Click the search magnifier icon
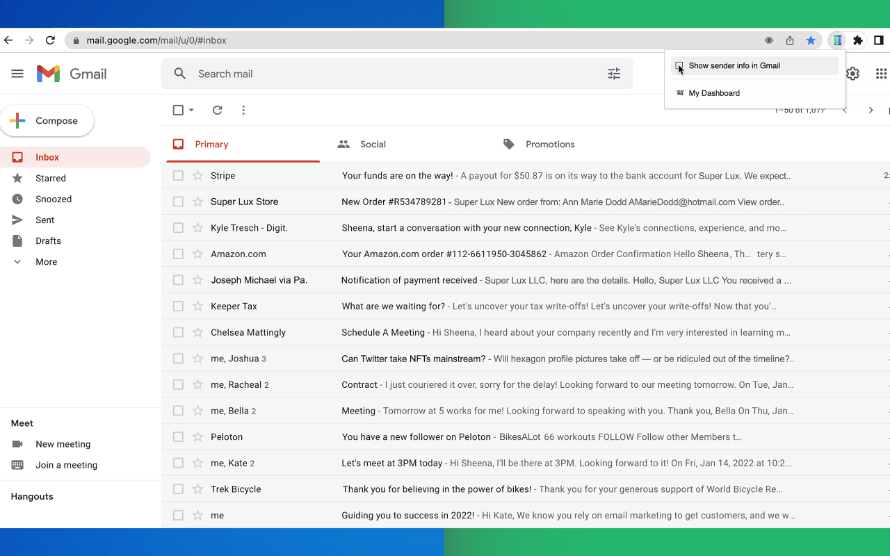The image size is (890, 556). pyautogui.click(x=180, y=74)
